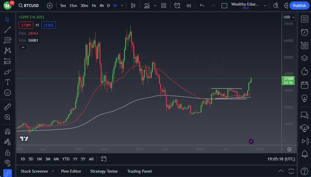Open the Strategy Tester tab
The height and width of the screenshot is (177, 311).
pyautogui.click(x=104, y=171)
